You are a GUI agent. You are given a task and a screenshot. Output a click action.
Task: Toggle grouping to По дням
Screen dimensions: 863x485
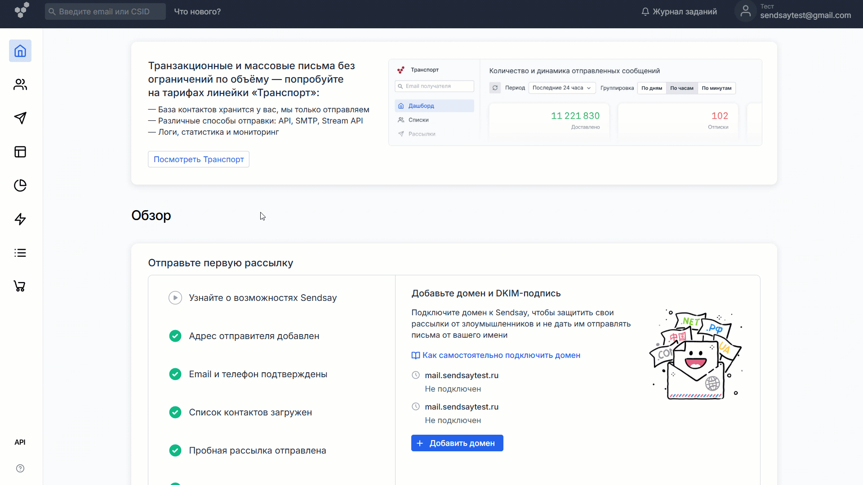tap(652, 88)
